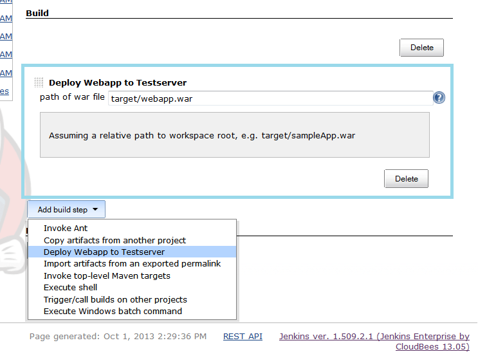Choose Invoke top-level Maven targets
This screenshot has height=354, width=478.
[x=107, y=275]
